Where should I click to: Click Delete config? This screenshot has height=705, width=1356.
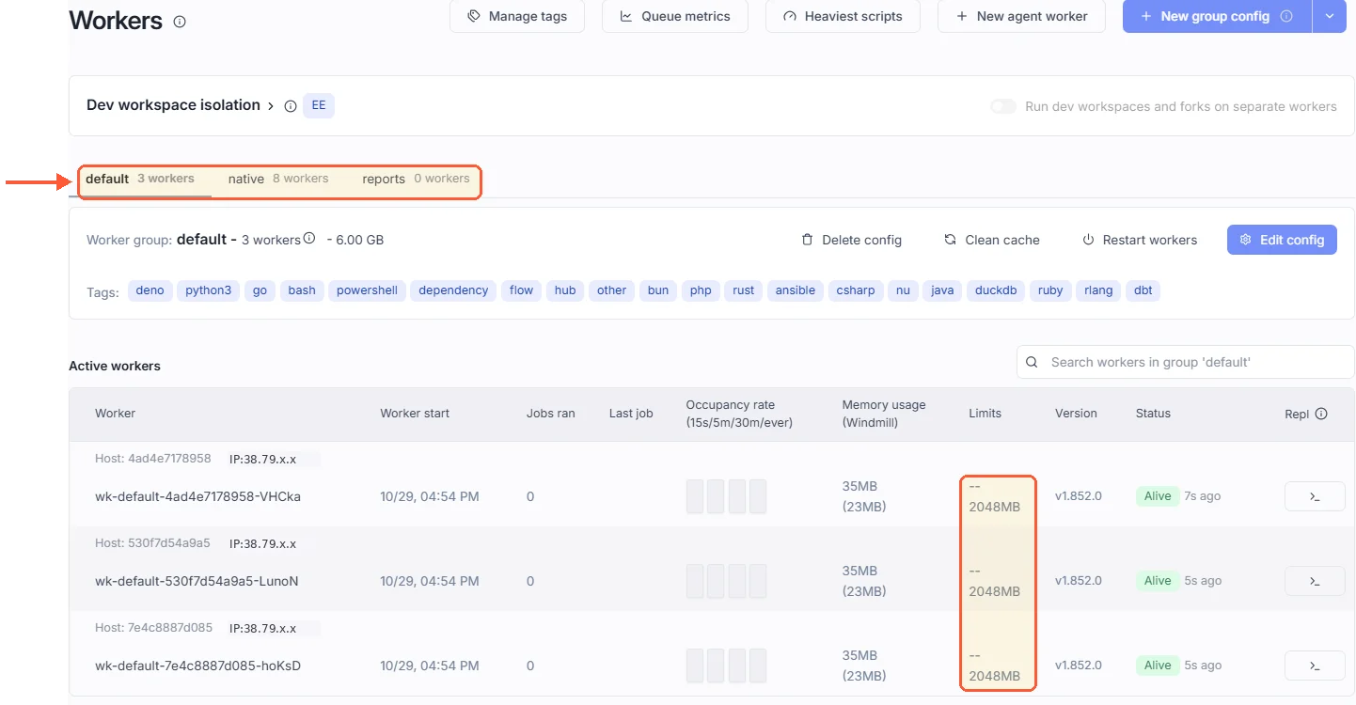point(851,240)
